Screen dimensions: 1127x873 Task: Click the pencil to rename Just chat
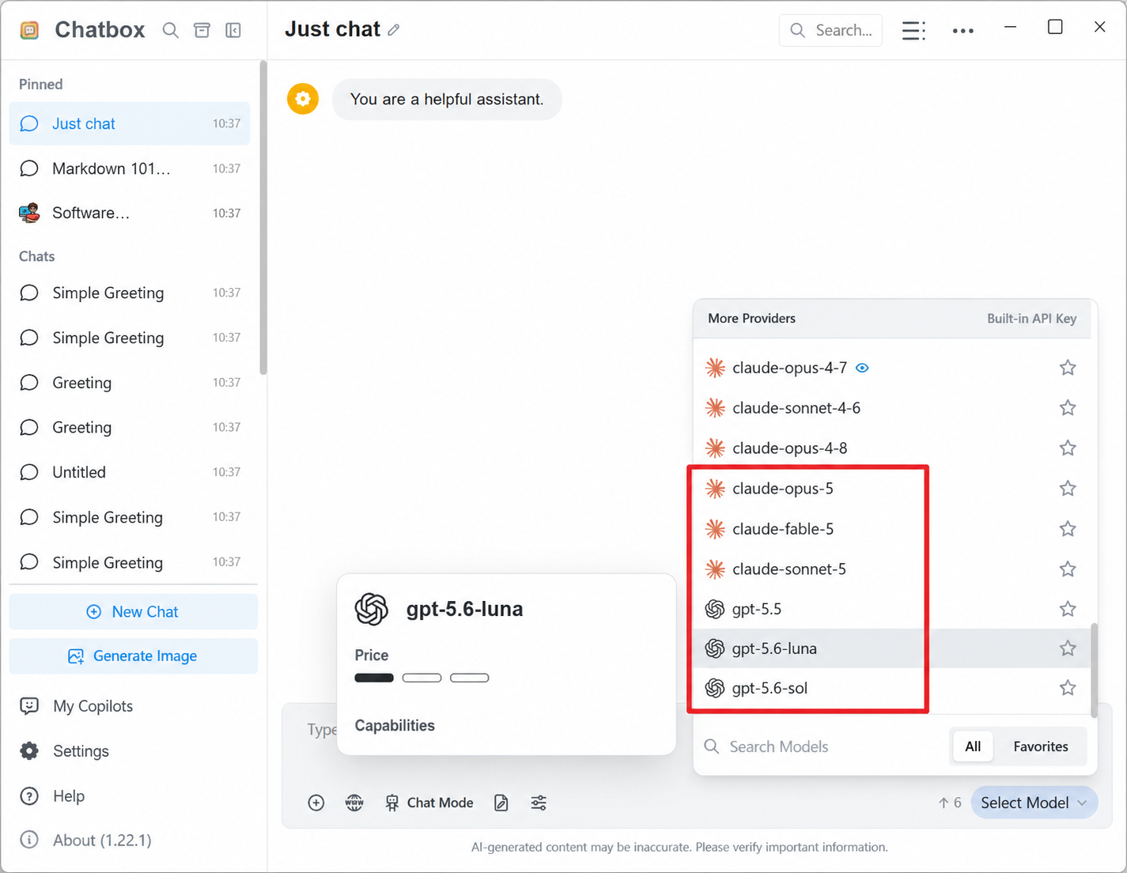(394, 30)
